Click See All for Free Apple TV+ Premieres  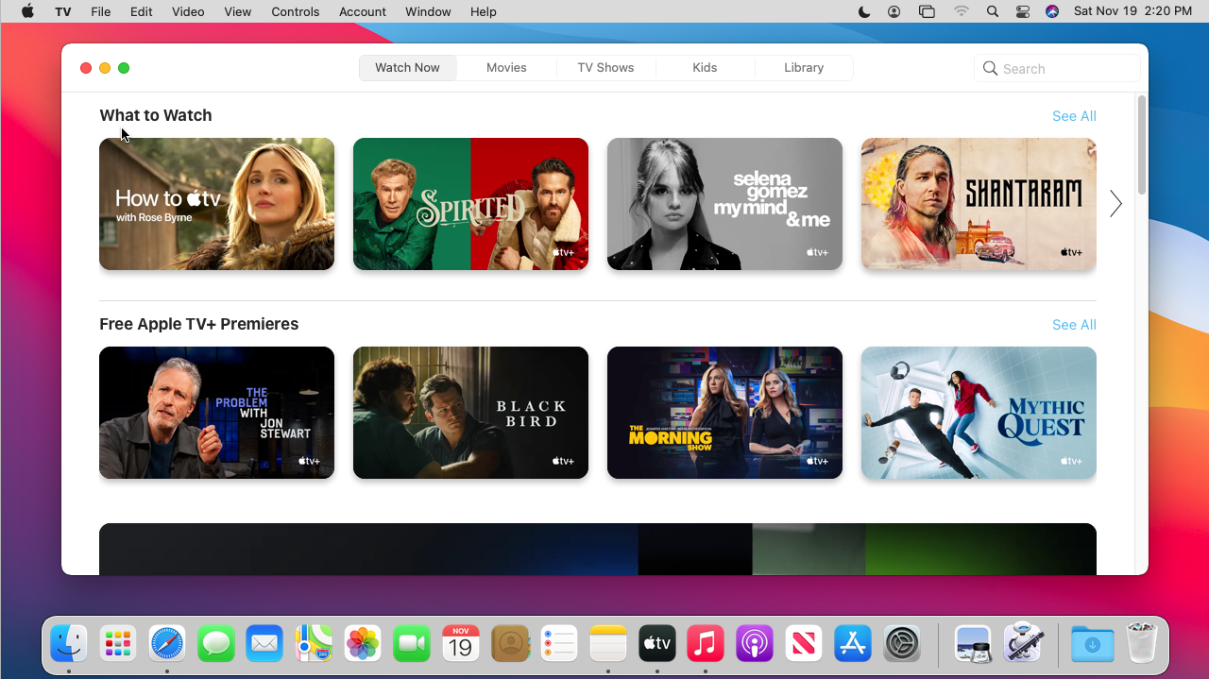click(x=1074, y=325)
